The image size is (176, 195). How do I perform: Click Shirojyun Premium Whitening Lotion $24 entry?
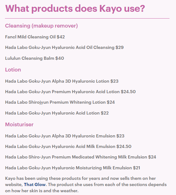[60, 102]
